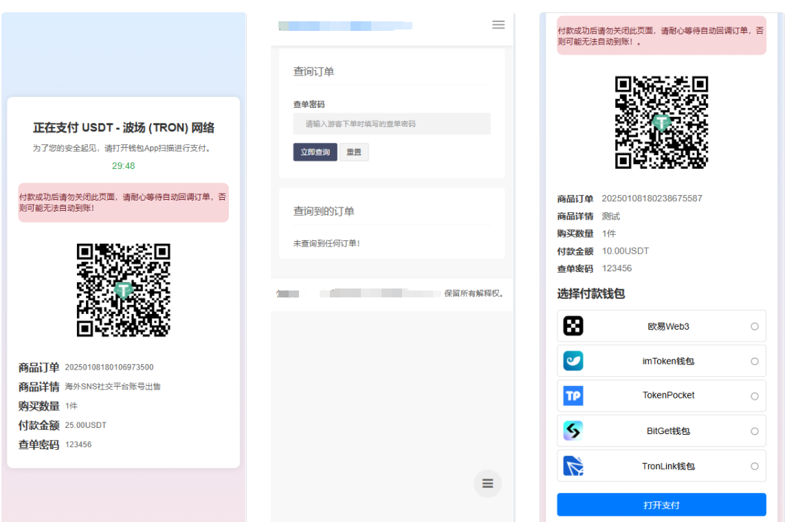The image size is (798, 522).
Task: Choose the TronLink钱包 radio option
Action: [x=755, y=466]
